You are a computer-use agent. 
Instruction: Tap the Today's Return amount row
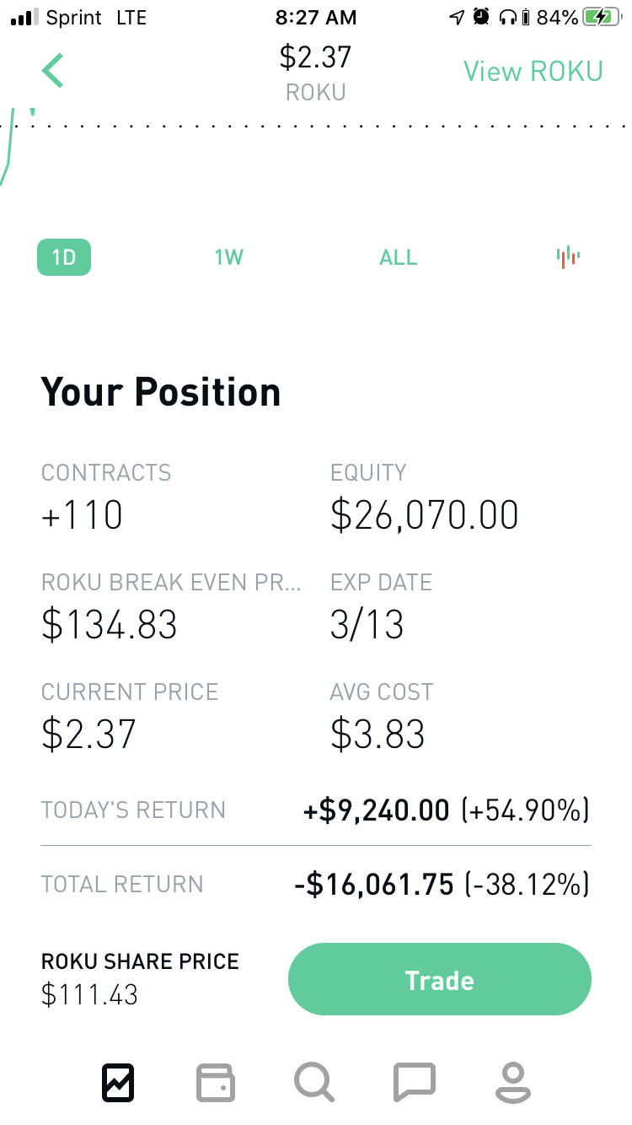[445, 811]
